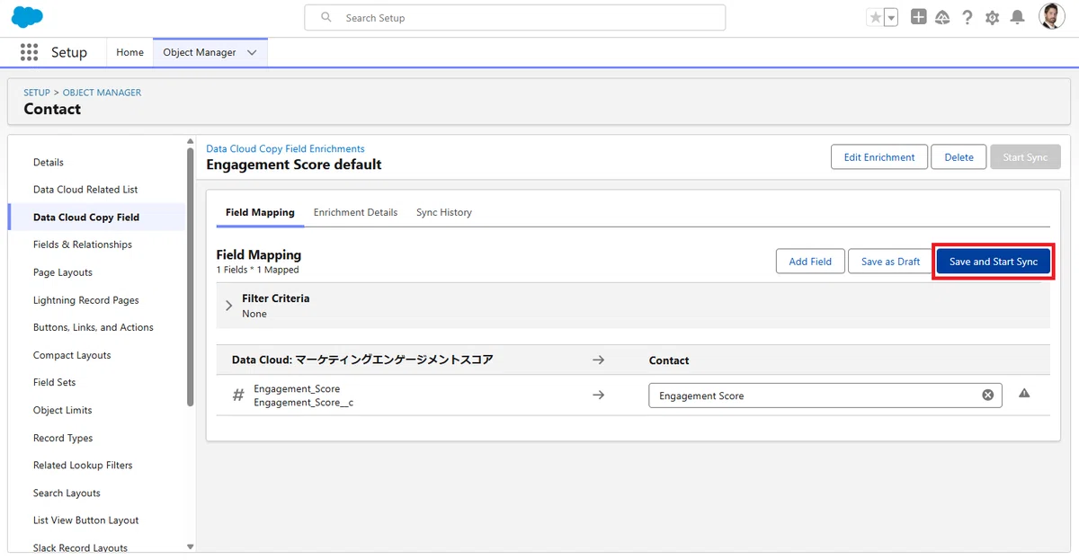Click the Delete button

959,156
